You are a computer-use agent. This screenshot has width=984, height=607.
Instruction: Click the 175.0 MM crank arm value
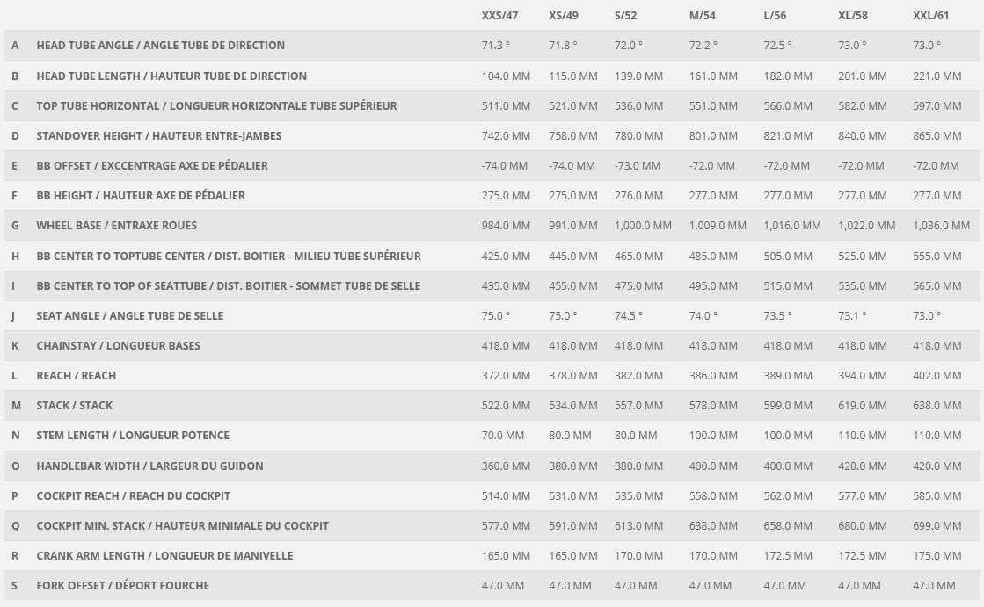(937, 555)
